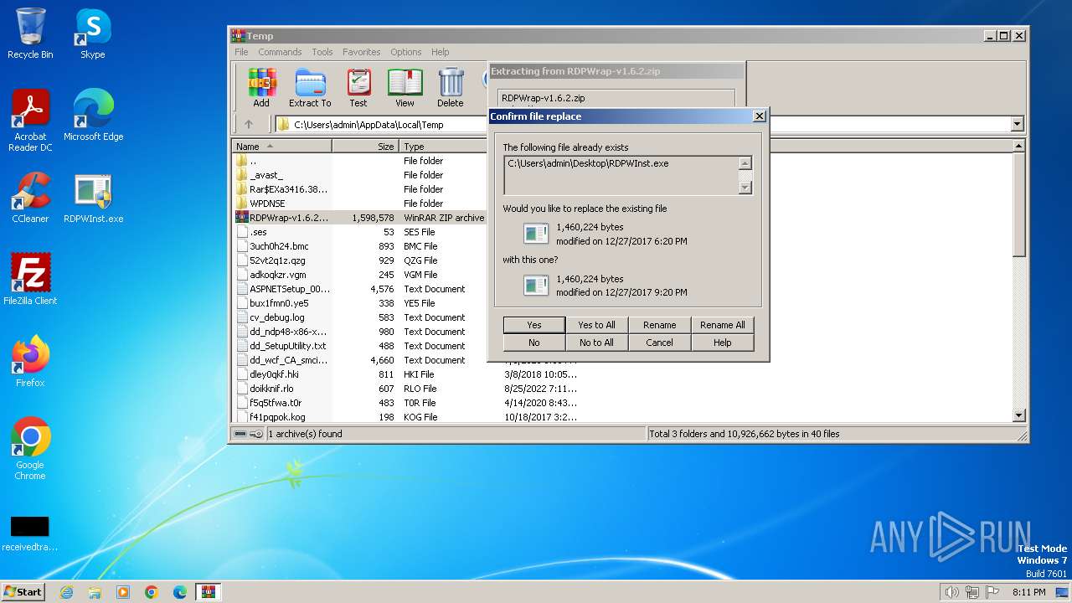Select the adkoqkzr.vgm file row

click(x=360, y=275)
